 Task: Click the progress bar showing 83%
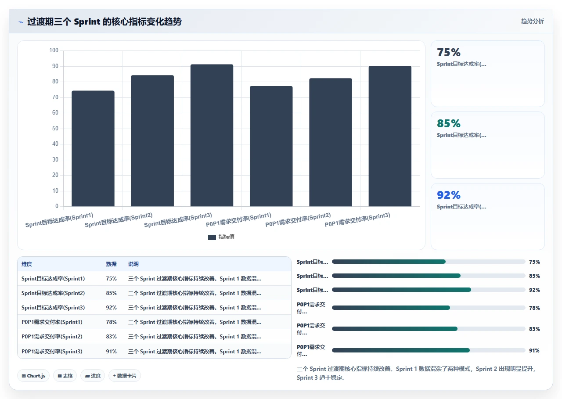coord(429,329)
